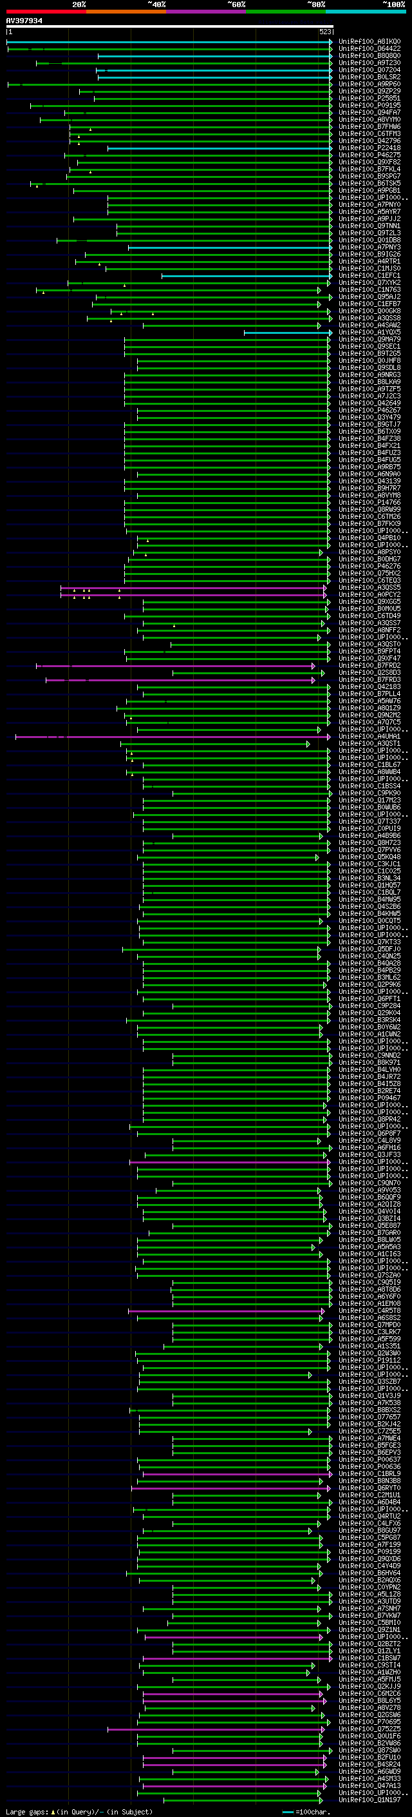Select the label UniRef100_B7FRD3
The height and width of the screenshot is (1817, 412).
click(370, 680)
